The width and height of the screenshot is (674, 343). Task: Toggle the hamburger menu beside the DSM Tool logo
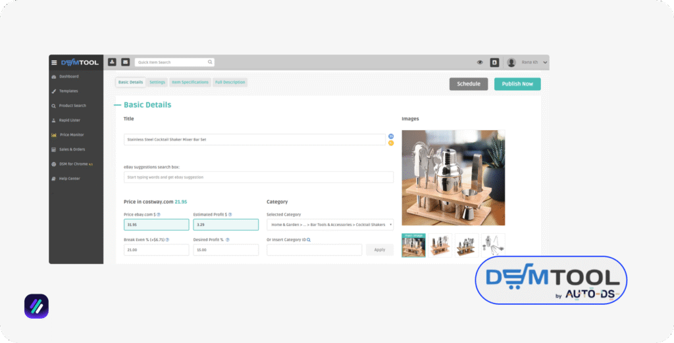tap(54, 62)
